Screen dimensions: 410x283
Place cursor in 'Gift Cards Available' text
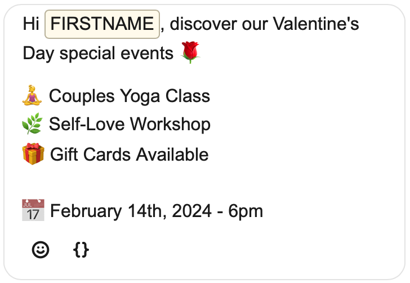coord(130,154)
